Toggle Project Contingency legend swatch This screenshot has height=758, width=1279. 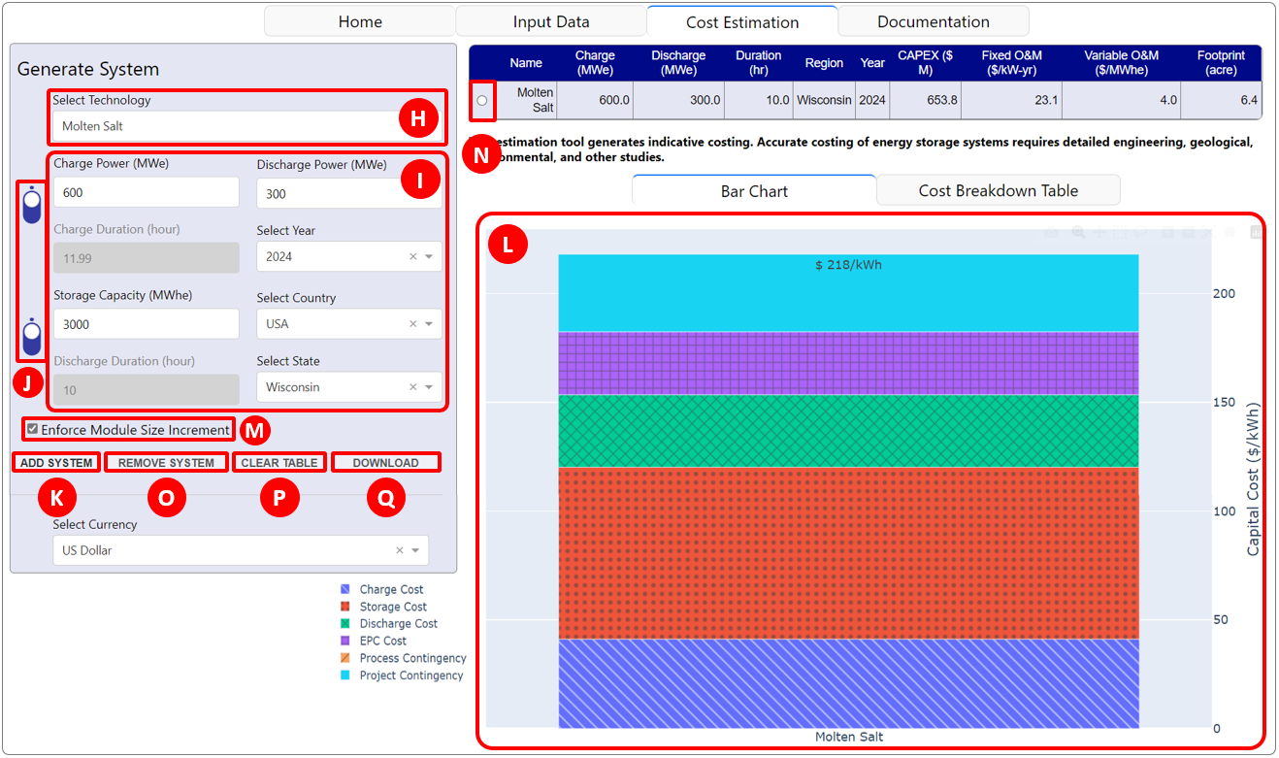(x=345, y=676)
